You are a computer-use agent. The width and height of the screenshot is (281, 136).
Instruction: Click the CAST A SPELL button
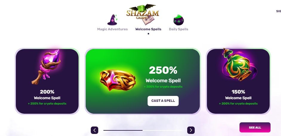click(163, 101)
